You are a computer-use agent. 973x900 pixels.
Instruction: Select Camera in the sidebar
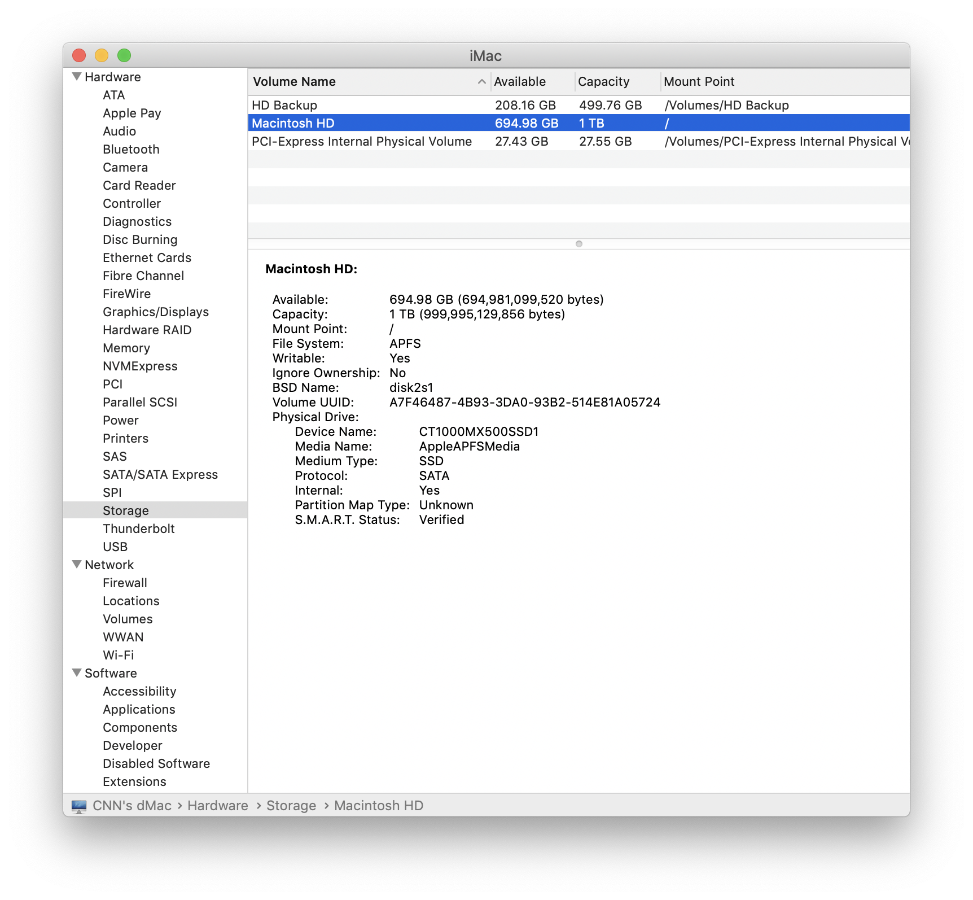click(125, 167)
